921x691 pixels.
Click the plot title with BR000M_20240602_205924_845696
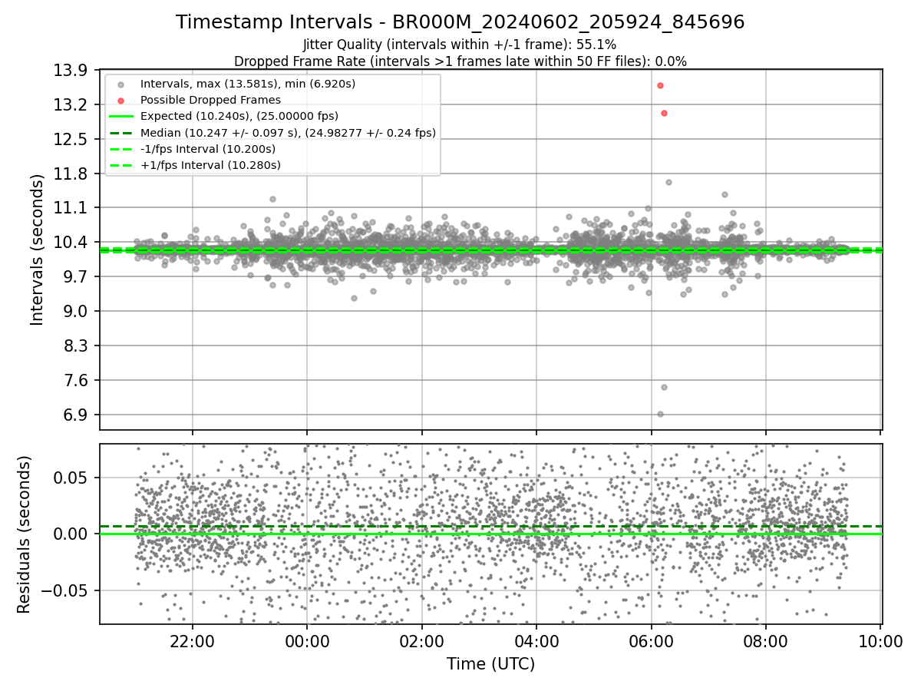[460, 22]
